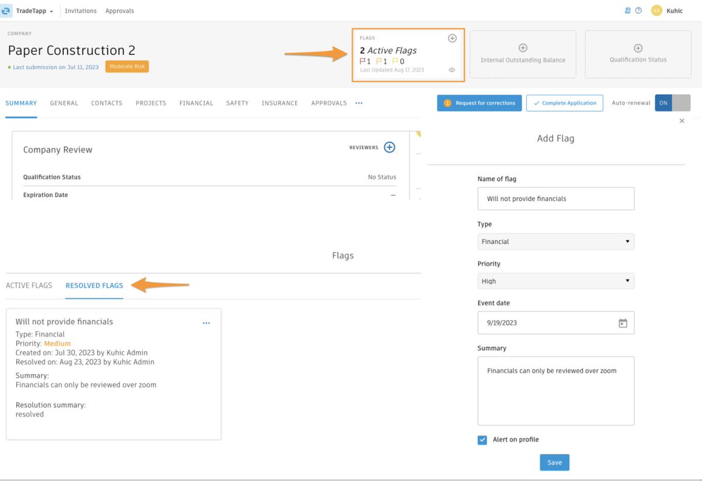Open the Active Flags tab
Viewport: 702px width, 481px height.
pos(29,285)
